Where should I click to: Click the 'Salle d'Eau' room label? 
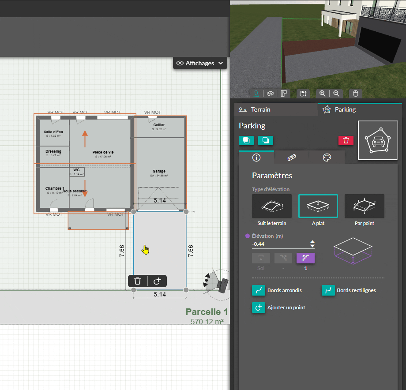click(x=53, y=132)
